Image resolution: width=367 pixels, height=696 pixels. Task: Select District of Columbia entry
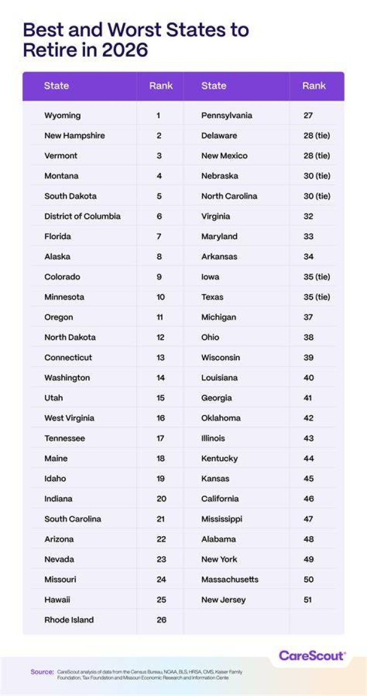(83, 216)
